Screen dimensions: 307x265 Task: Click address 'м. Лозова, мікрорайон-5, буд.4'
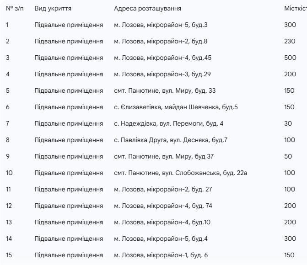161,238
